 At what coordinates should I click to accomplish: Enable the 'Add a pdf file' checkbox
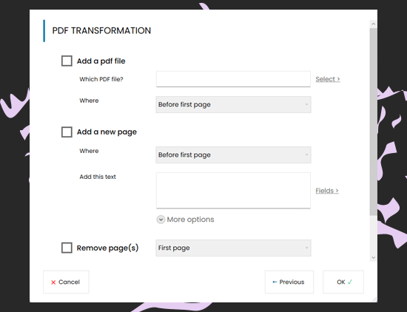[67, 61]
